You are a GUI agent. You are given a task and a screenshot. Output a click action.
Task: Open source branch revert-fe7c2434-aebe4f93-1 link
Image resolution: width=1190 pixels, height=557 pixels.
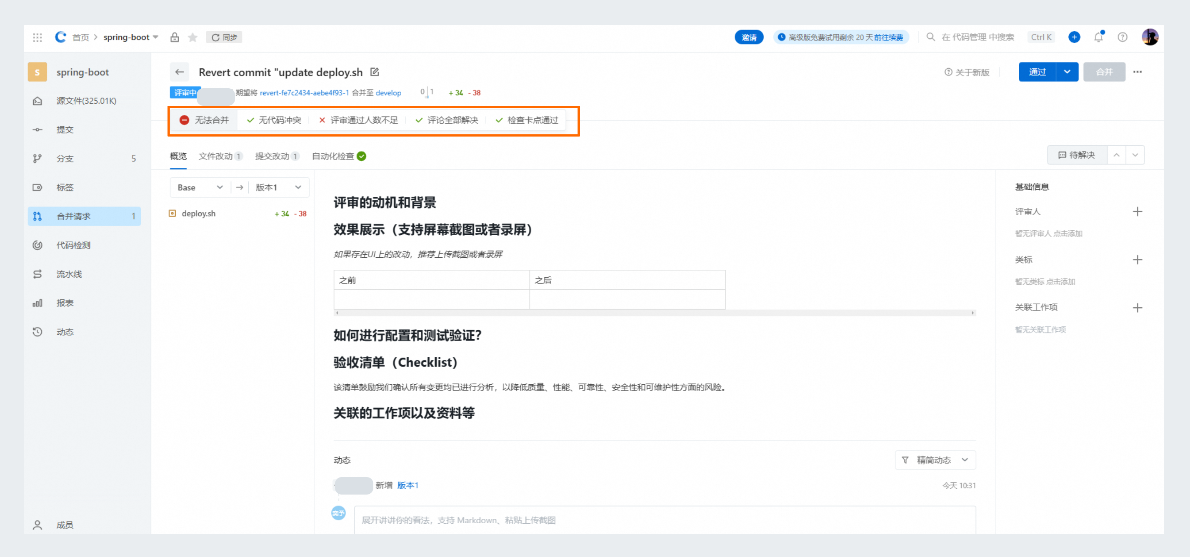pyautogui.click(x=304, y=93)
